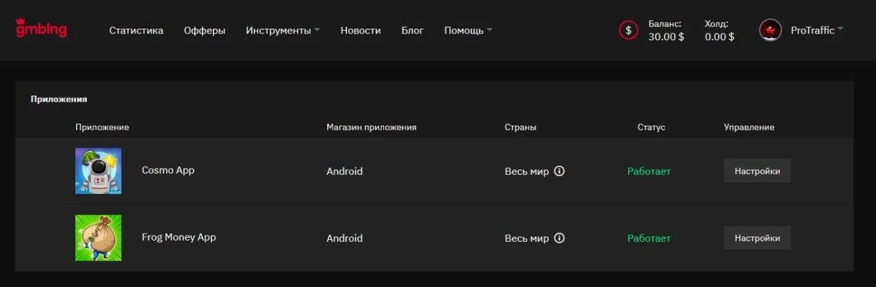Open Настройки for Frog Money App
The height and width of the screenshot is (287, 876).
coord(758,238)
